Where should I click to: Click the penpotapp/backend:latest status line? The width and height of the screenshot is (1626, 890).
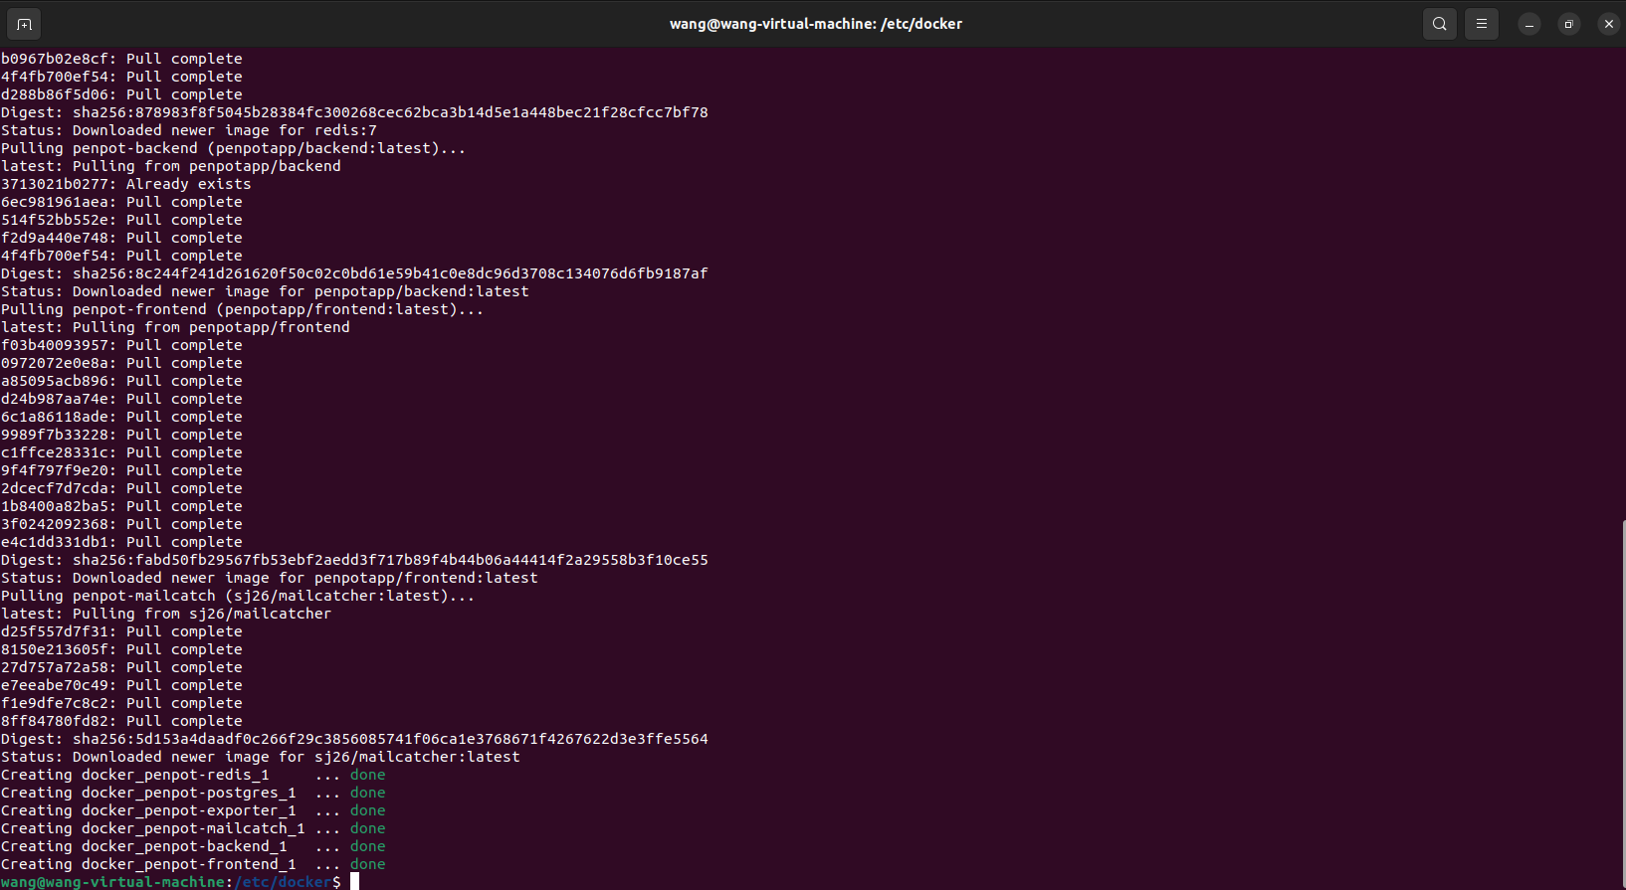[265, 291]
